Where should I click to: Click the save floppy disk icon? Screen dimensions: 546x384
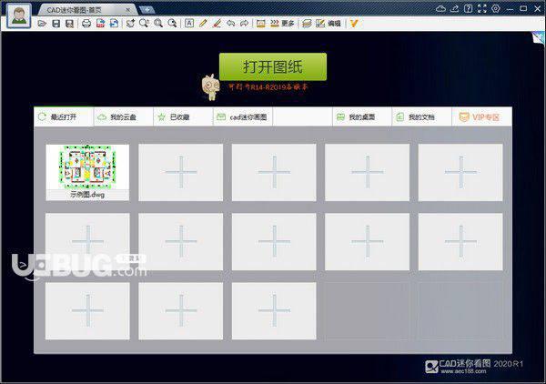[56, 24]
